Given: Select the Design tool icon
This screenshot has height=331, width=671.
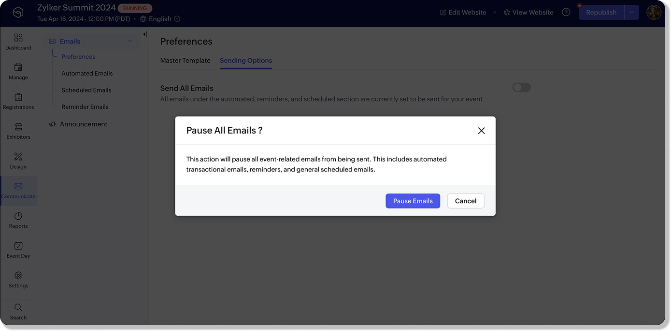Looking at the screenshot, I should coord(18,157).
